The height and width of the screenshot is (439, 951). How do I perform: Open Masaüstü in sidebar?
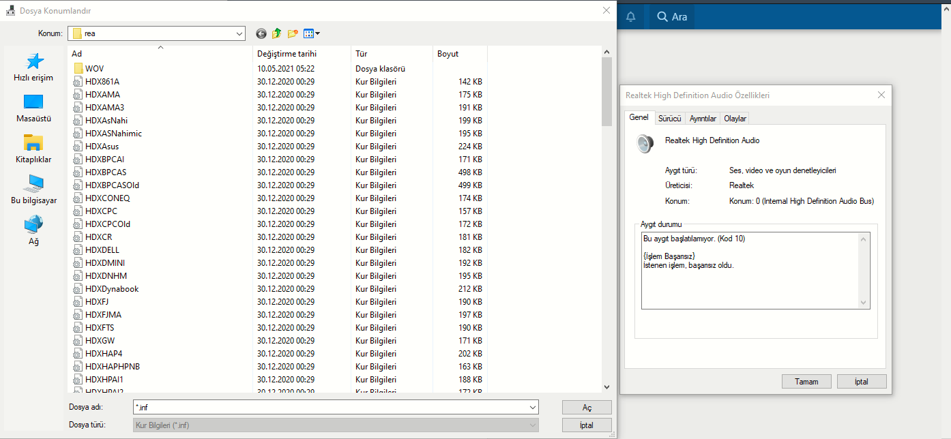(33, 108)
